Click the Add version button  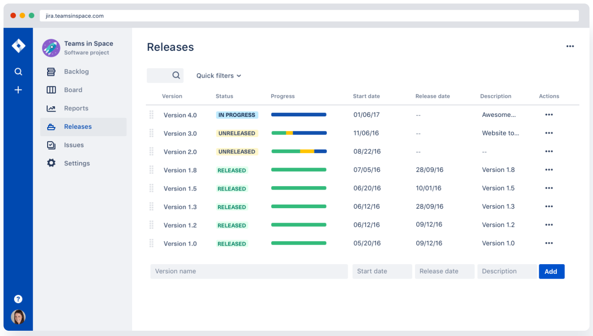551,272
